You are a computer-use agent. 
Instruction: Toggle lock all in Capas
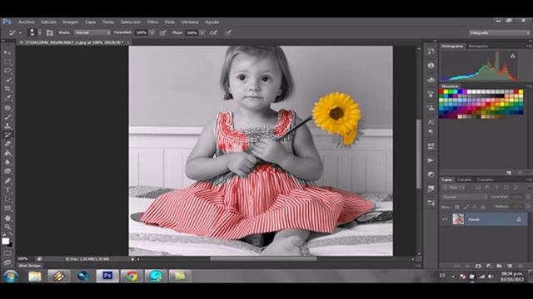click(483, 207)
